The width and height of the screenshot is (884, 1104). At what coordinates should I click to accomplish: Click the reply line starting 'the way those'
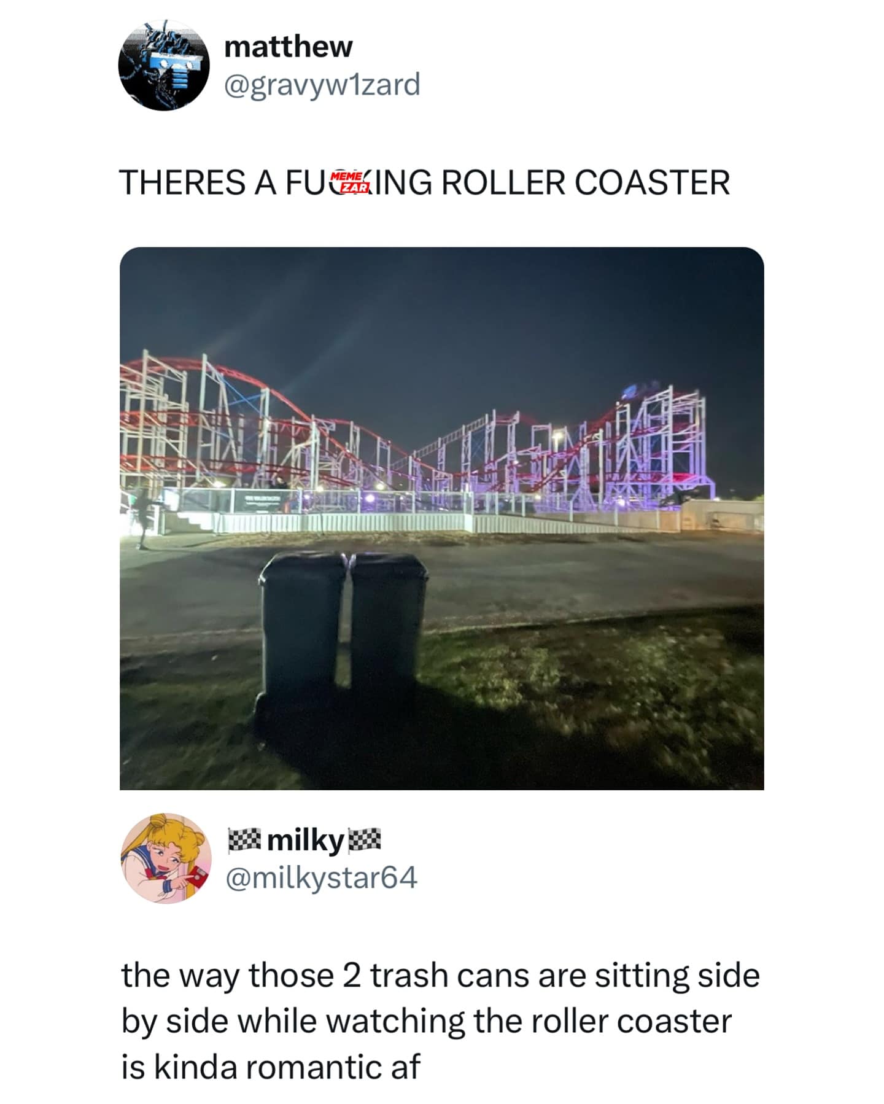tap(440, 976)
